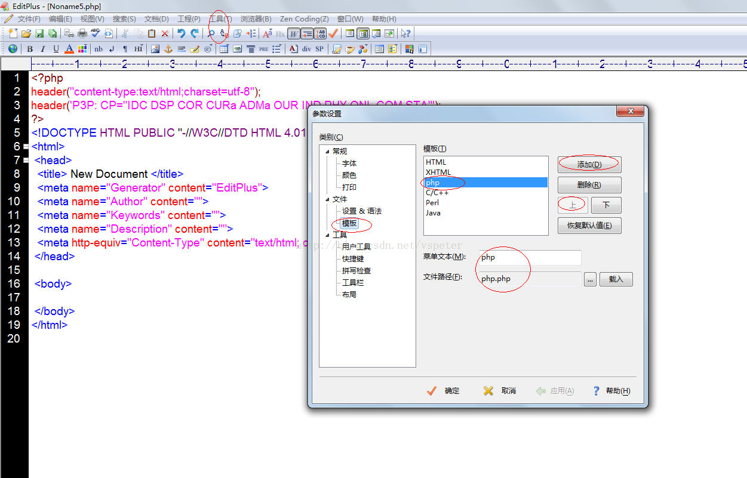Select 快捷键 in category tree
This screenshot has height=478, width=747.
pyautogui.click(x=353, y=259)
